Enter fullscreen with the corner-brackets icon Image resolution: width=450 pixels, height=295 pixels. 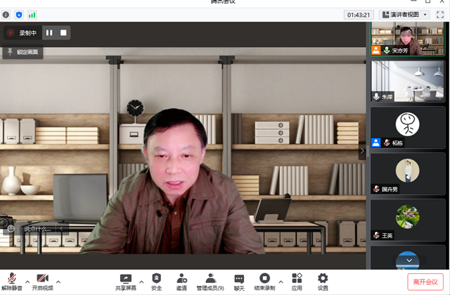440,15
